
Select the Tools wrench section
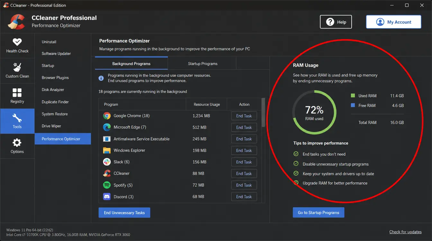17,121
